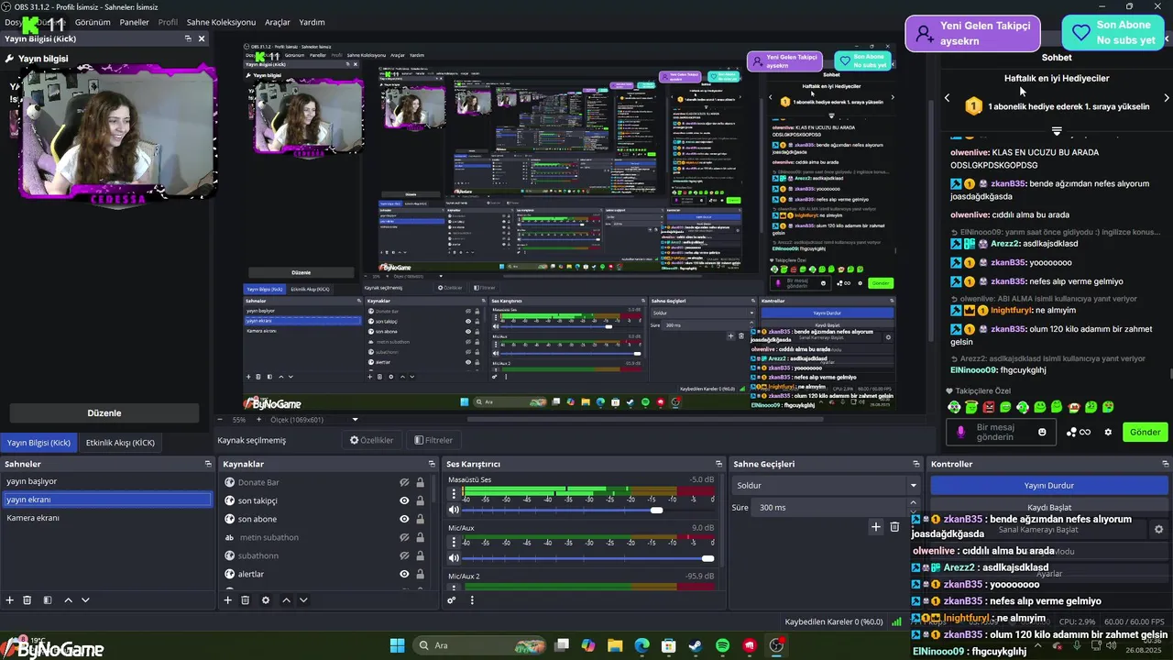1173x660 pixels.
Task: Open scene filters icon in Sahneler toolbar
Action: (x=48, y=600)
